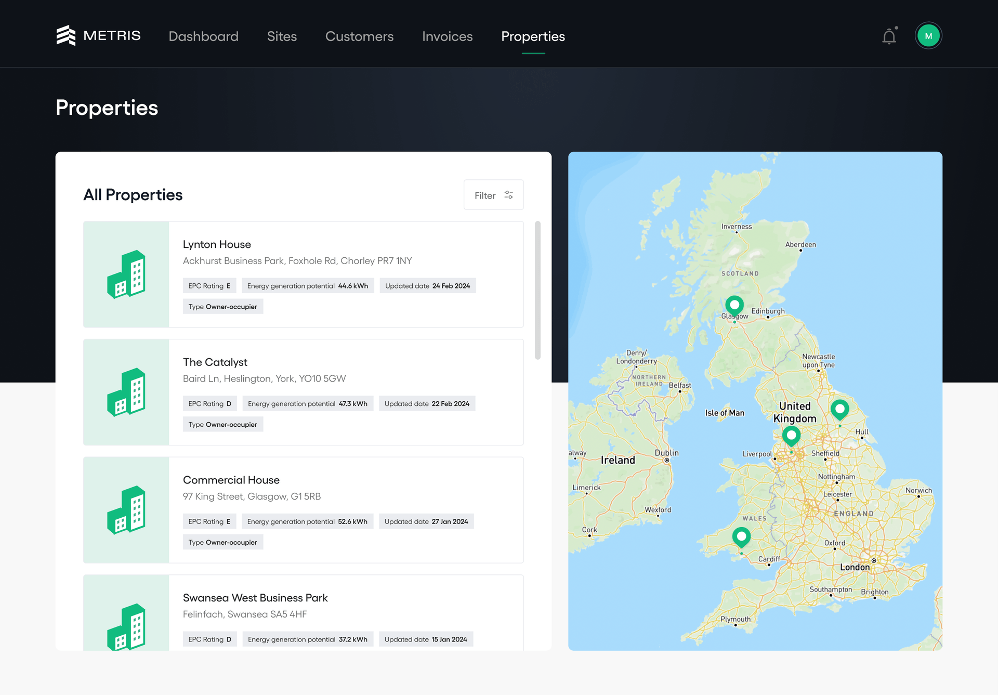Image resolution: width=998 pixels, height=695 pixels.
Task: Click Cardiff label on the map
Action: coord(769,559)
